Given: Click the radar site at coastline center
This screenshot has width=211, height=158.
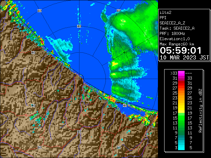Looking at the screenshot, I should pyautogui.click(x=79, y=79).
